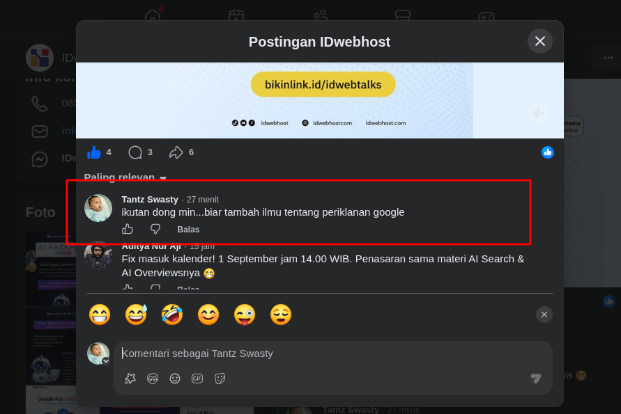The image size is (621, 414).
Task: Insert smiling blush emoji
Action: (x=208, y=315)
